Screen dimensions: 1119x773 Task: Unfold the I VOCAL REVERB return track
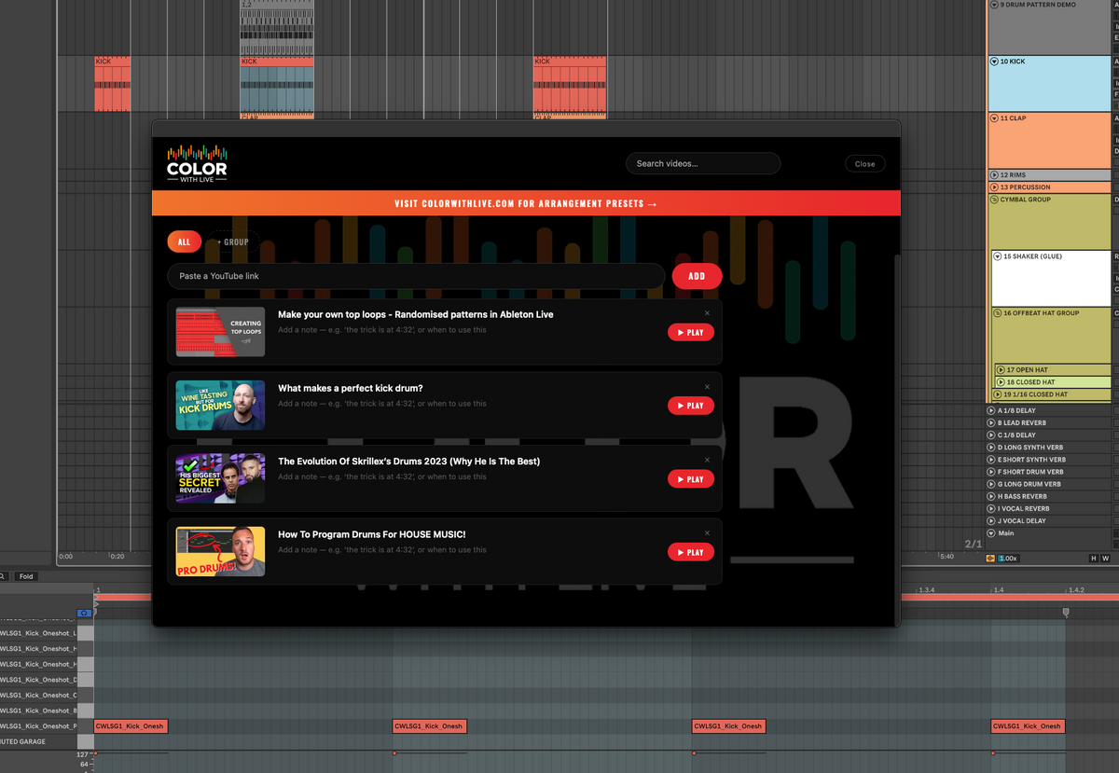point(991,508)
